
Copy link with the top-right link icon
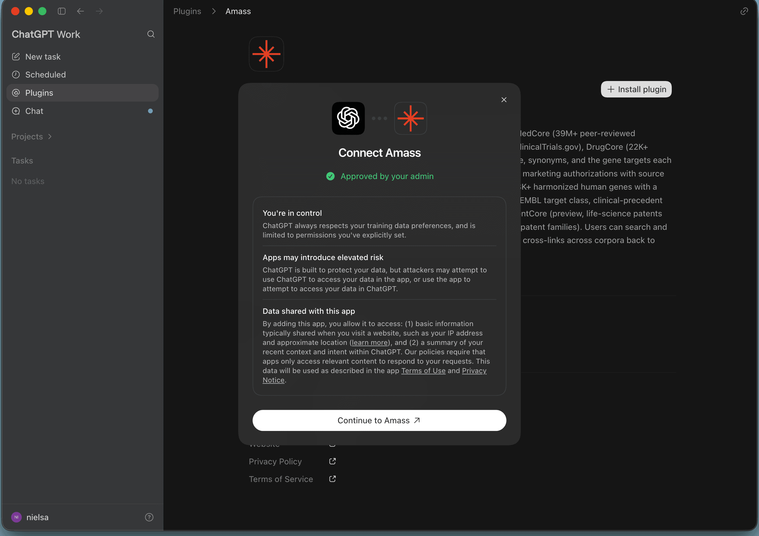[x=744, y=11]
